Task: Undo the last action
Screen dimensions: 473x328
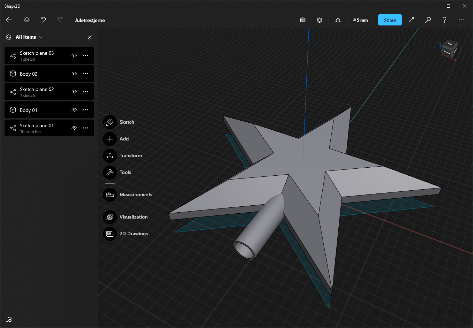Action: pos(44,20)
